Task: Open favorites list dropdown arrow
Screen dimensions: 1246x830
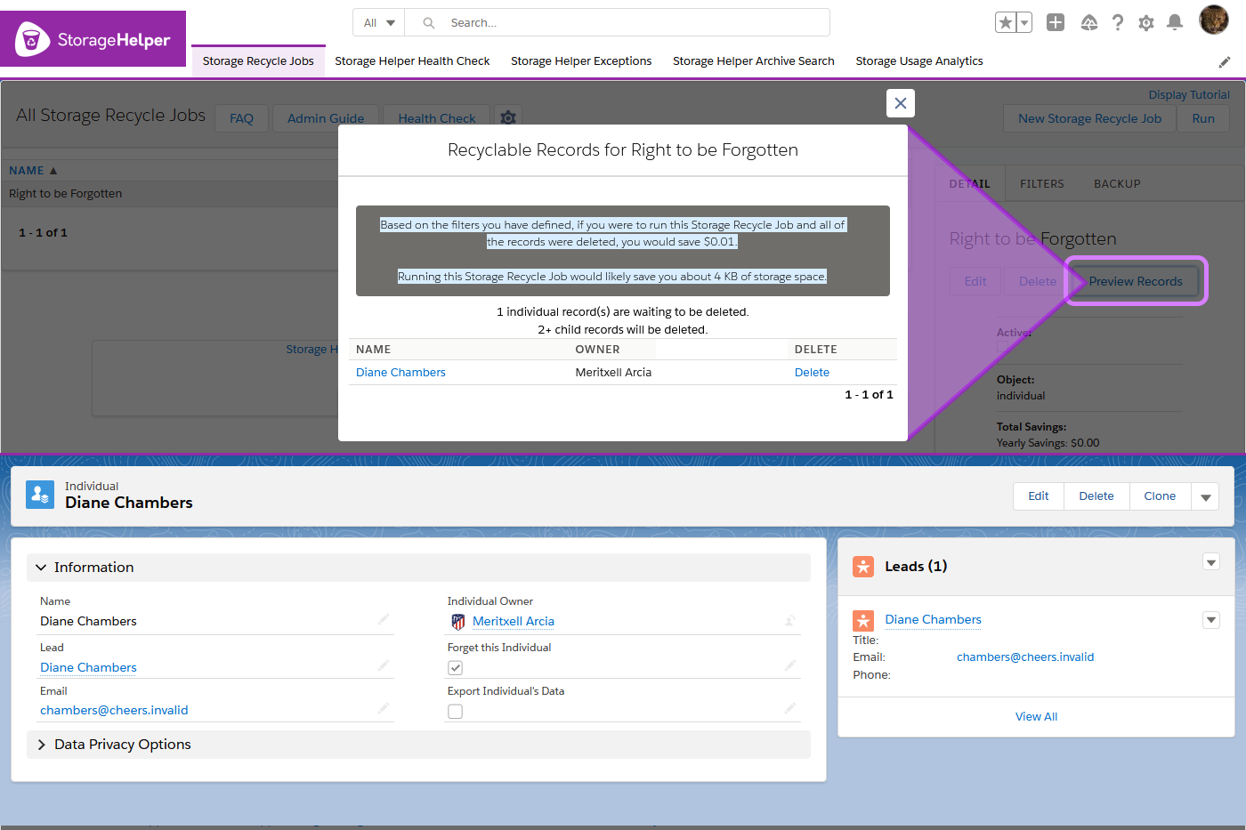Action: tap(1024, 23)
